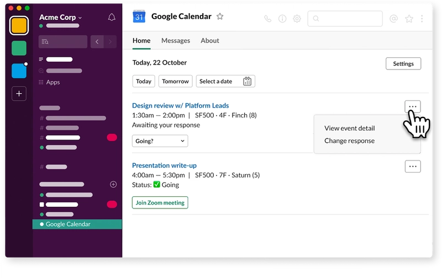Click the mentions @ icon
This screenshot has width=442, height=278.
pos(393,19)
